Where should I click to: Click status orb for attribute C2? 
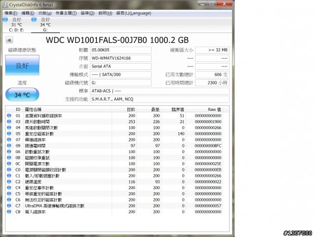point(9,182)
